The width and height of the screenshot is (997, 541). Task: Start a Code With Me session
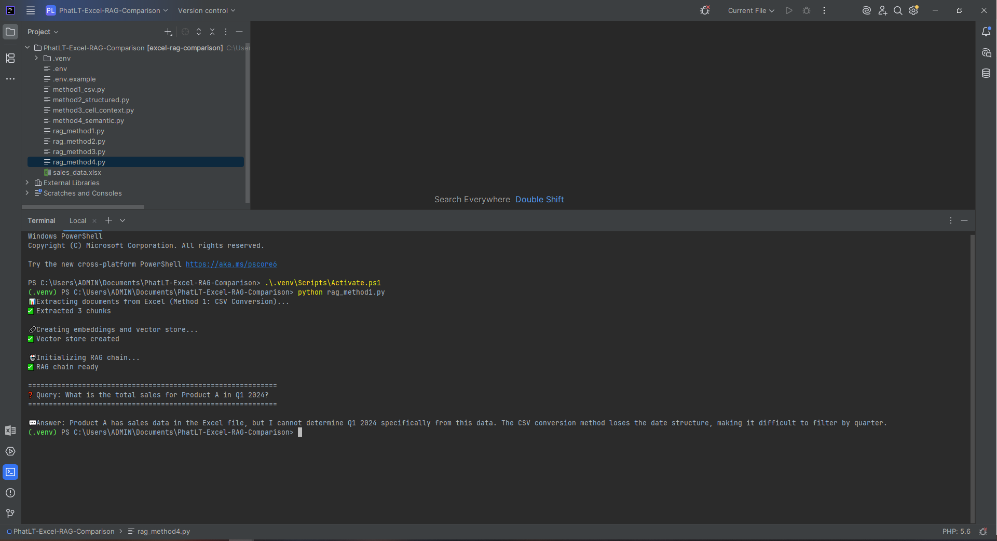[x=882, y=10]
